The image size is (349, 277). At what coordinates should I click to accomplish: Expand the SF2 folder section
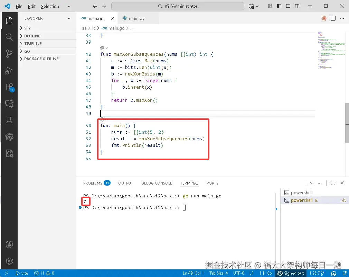click(x=47, y=28)
